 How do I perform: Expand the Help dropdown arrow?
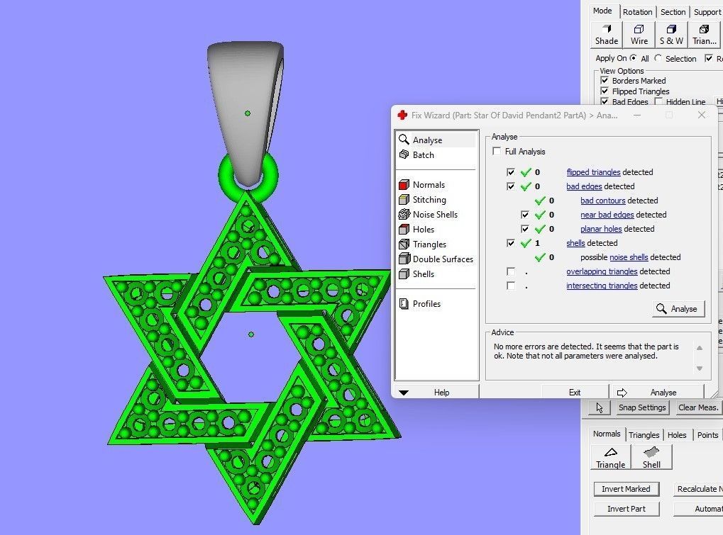404,393
